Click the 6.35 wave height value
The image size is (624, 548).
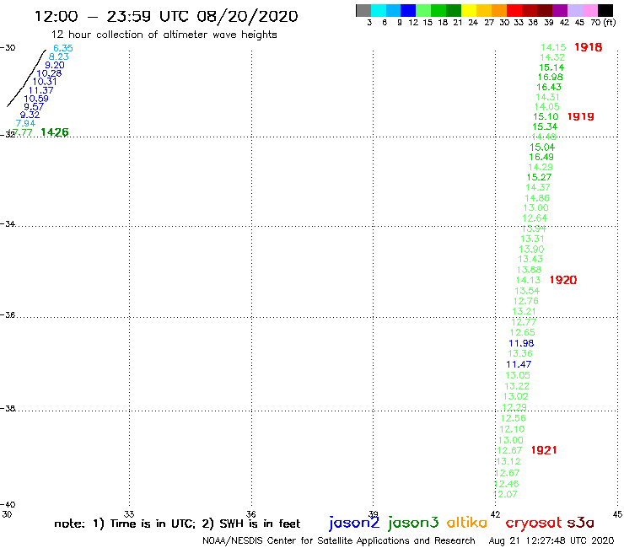pyautogui.click(x=63, y=48)
